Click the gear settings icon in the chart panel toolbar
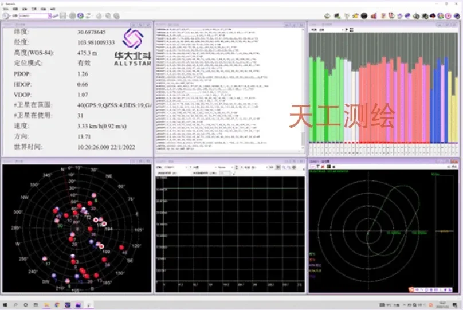Image resolution: width=463 pixels, height=310 pixels. click(x=294, y=167)
